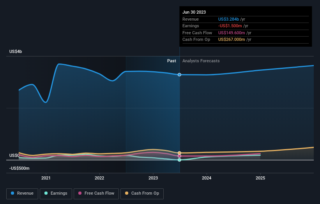Click the US$149.600m free cash flow value
320x204 pixels.
pos(232,33)
